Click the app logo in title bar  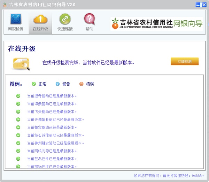(5, 5)
